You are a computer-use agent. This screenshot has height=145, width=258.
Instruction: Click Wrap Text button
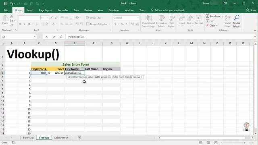[93, 18]
